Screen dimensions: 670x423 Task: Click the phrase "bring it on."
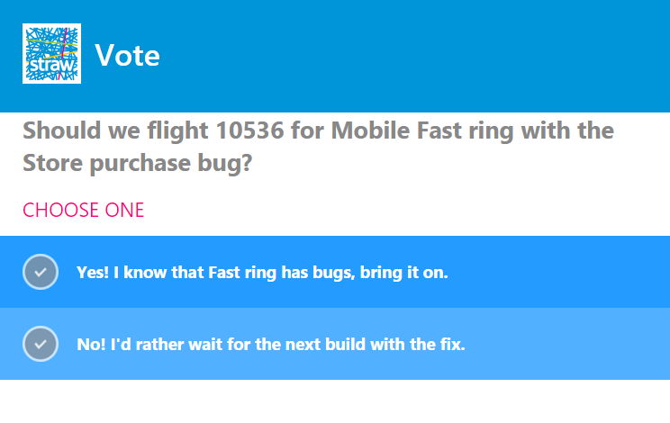pyautogui.click(x=403, y=273)
